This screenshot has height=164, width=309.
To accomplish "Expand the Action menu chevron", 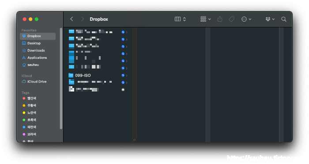I will [x=250, y=19].
